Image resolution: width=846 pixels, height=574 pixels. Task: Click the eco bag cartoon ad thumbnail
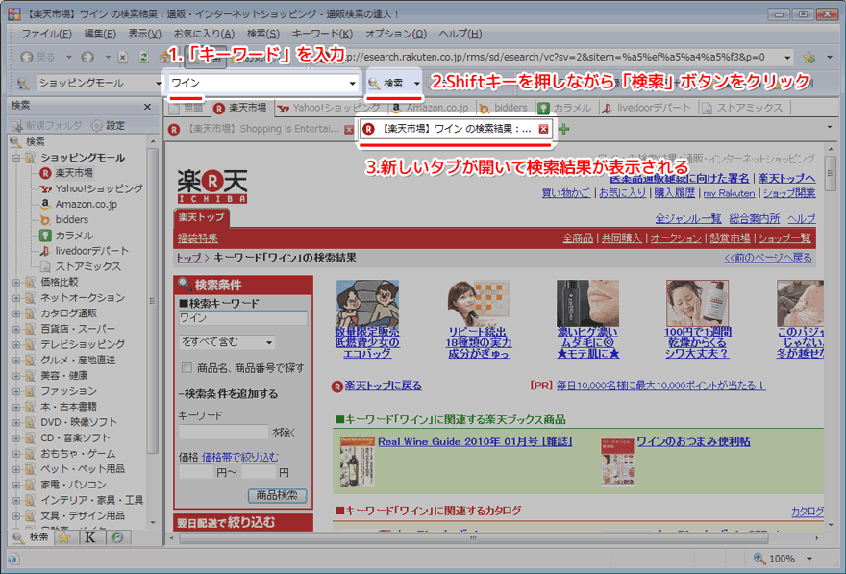tap(367, 303)
